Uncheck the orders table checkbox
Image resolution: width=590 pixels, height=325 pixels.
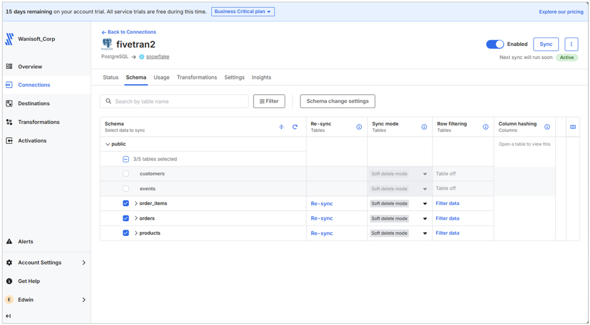(x=126, y=218)
